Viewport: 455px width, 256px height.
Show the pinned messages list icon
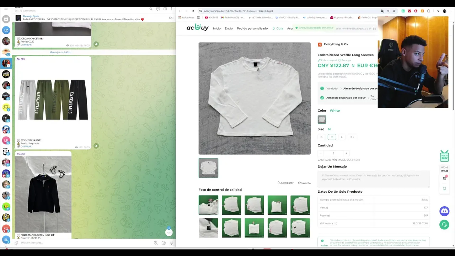[x=171, y=18]
